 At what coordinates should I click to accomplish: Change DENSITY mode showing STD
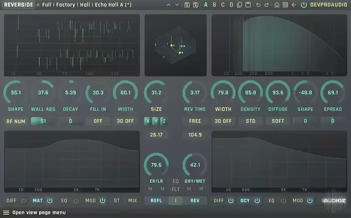[x=251, y=121]
